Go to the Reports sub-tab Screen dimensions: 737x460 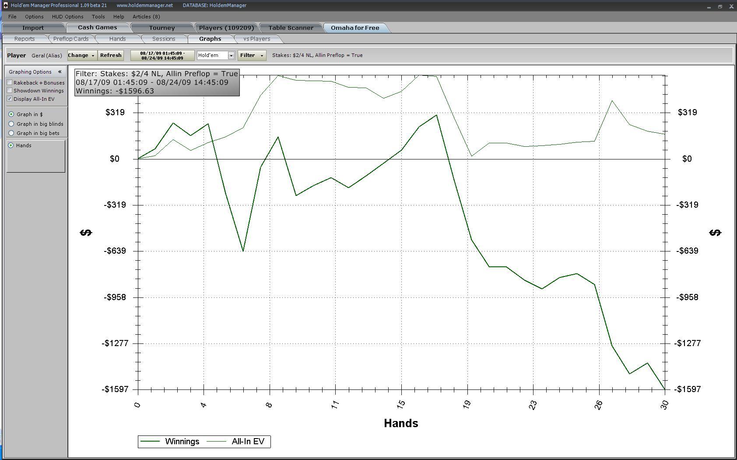tap(25, 39)
